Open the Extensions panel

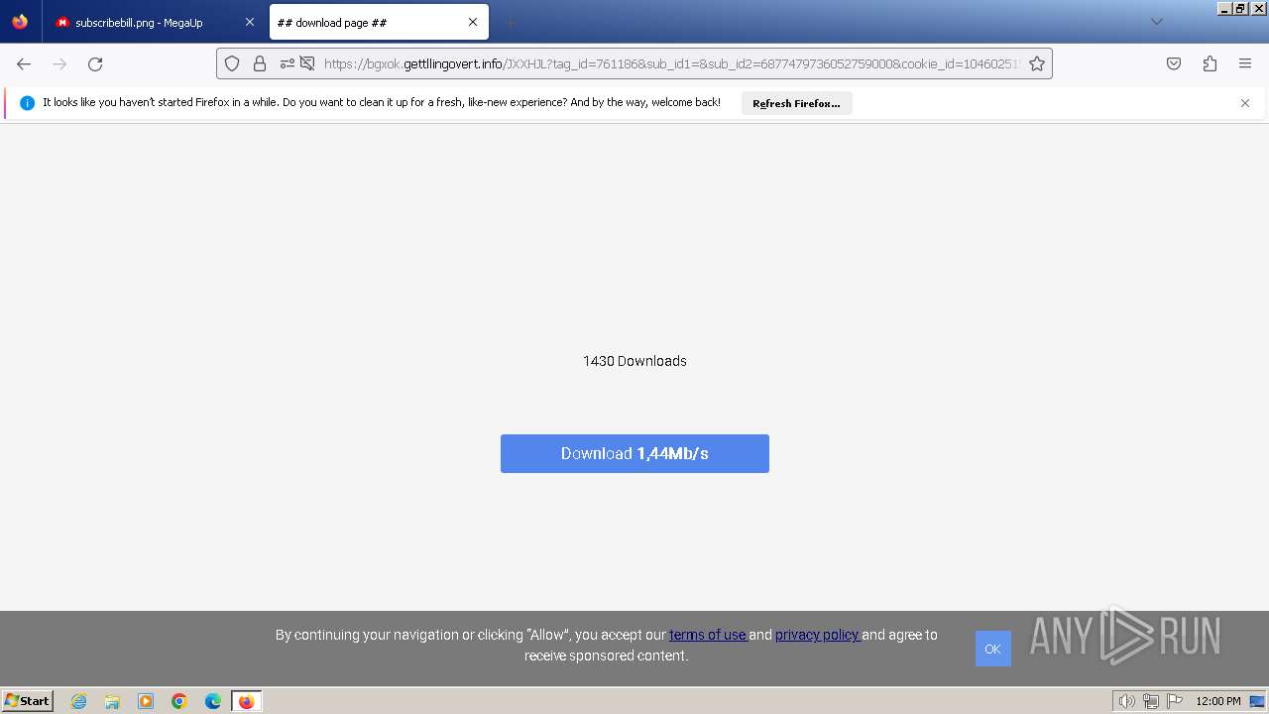click(x=1210, y=63)
